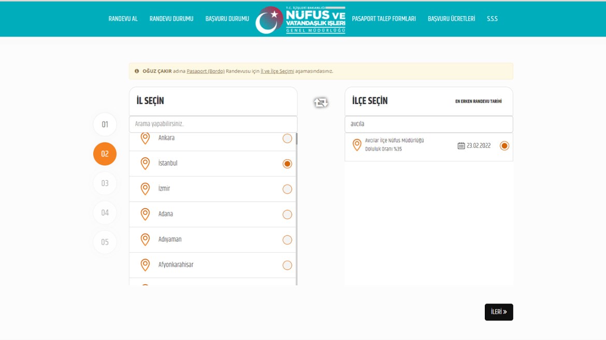The image size is (606, 340).
Task: Select the Adıyaman radio button
Action: [287, 240]
